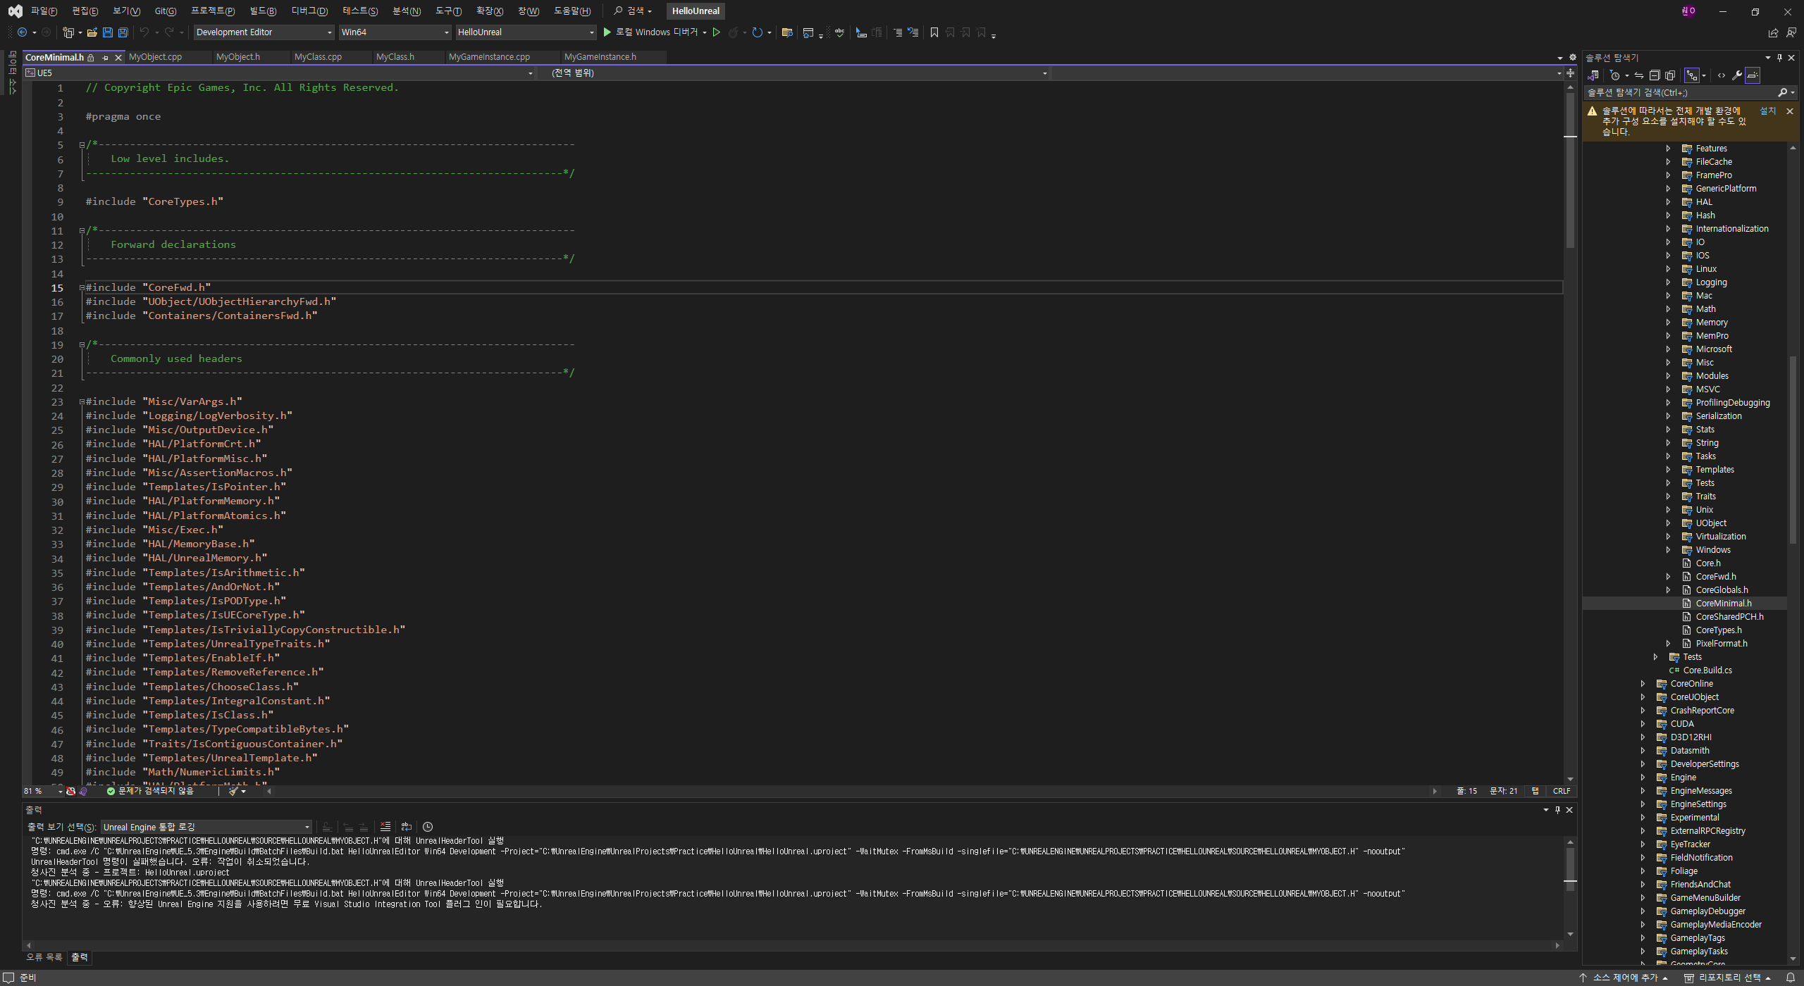1804x986 pixels.
Task: Click the Sync with Active Document icon
Action: point(1639,75)
